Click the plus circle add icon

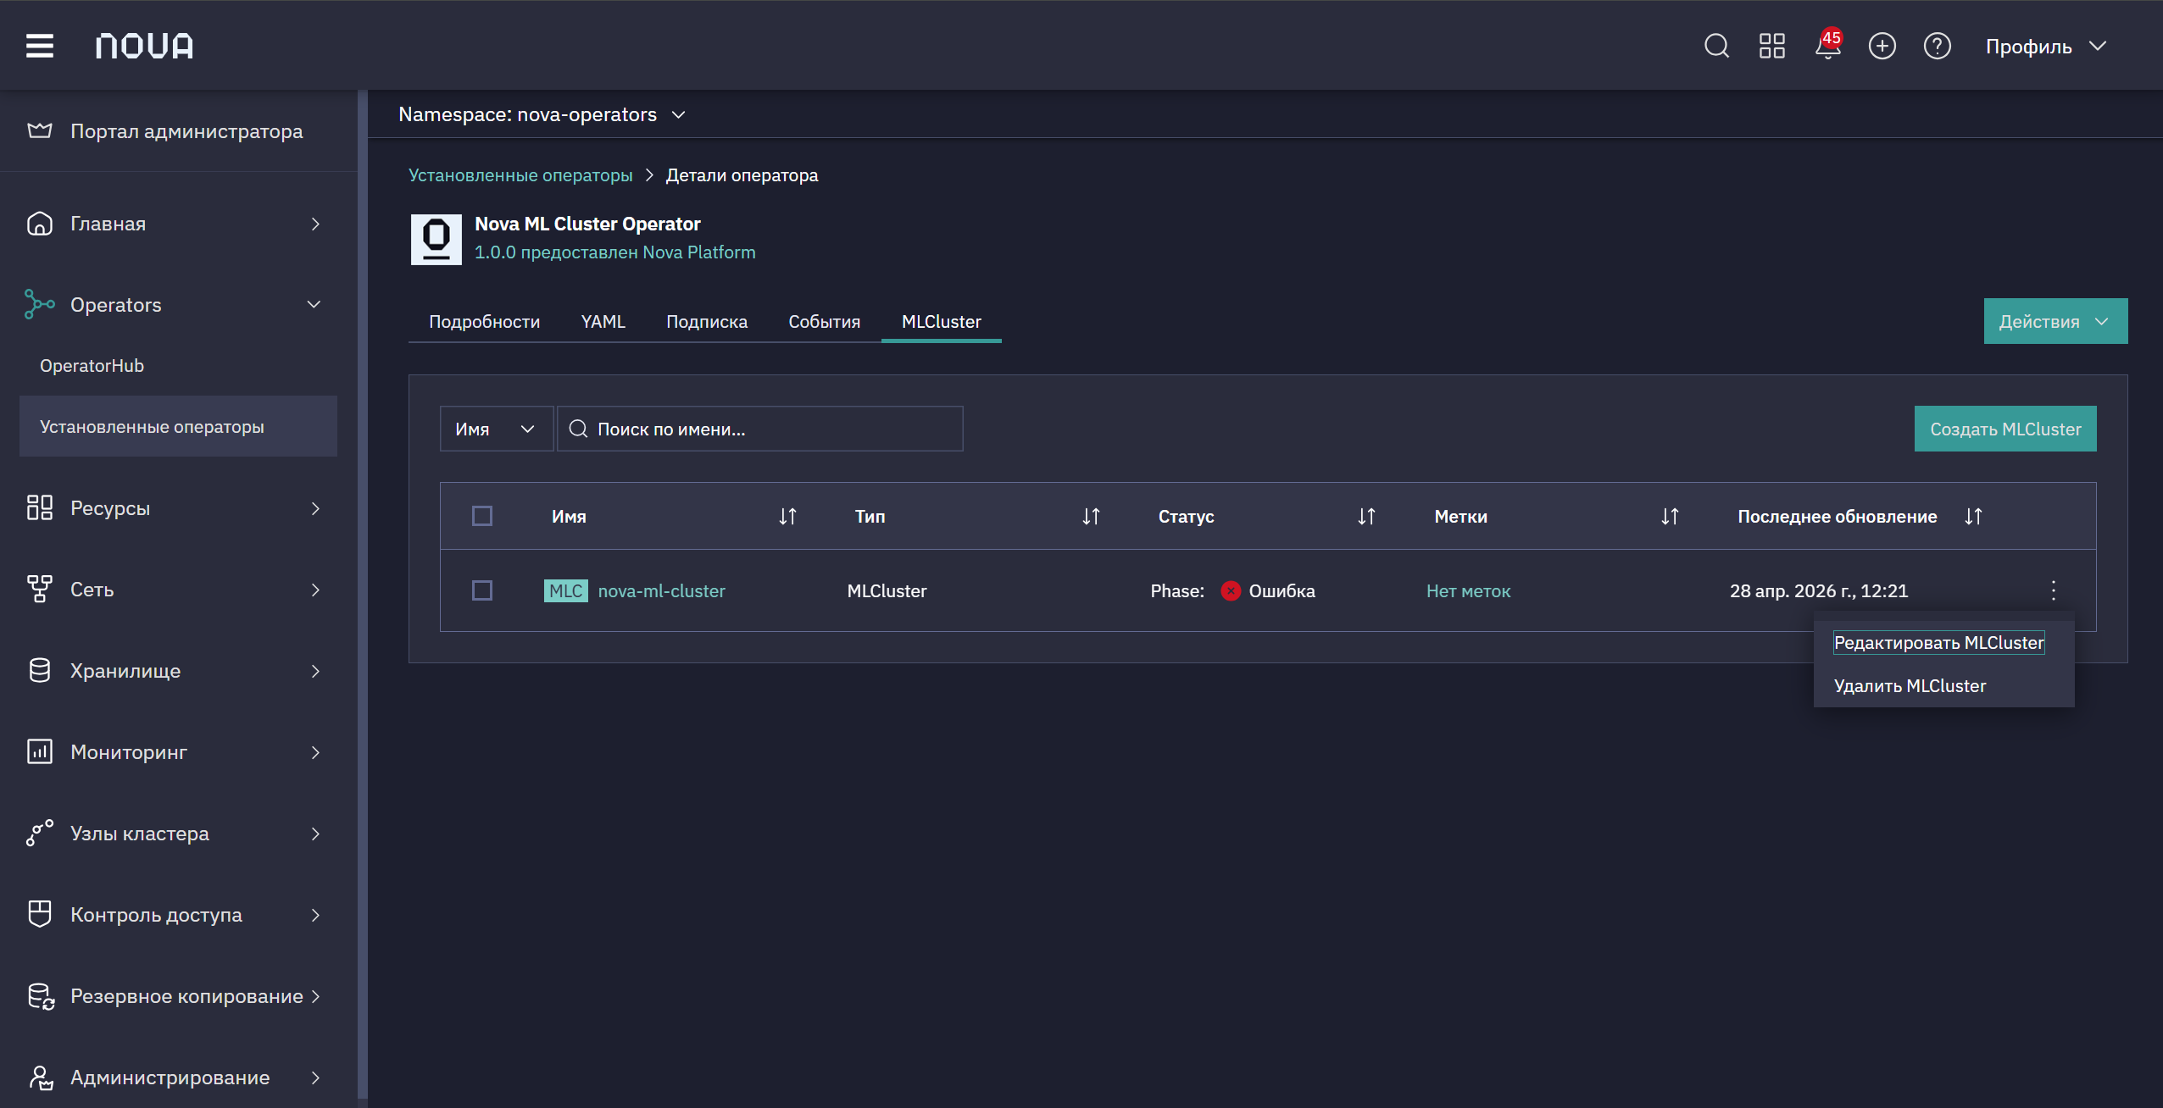pyautogui.click(x=1882, y=46)
